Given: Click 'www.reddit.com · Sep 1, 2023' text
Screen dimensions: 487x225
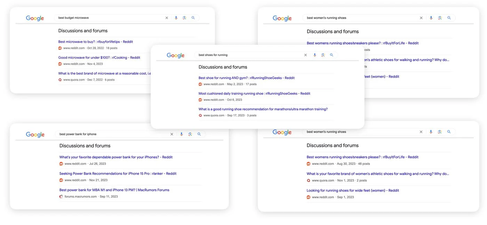Looking at the screenshot, I should [x=333, y=197].
